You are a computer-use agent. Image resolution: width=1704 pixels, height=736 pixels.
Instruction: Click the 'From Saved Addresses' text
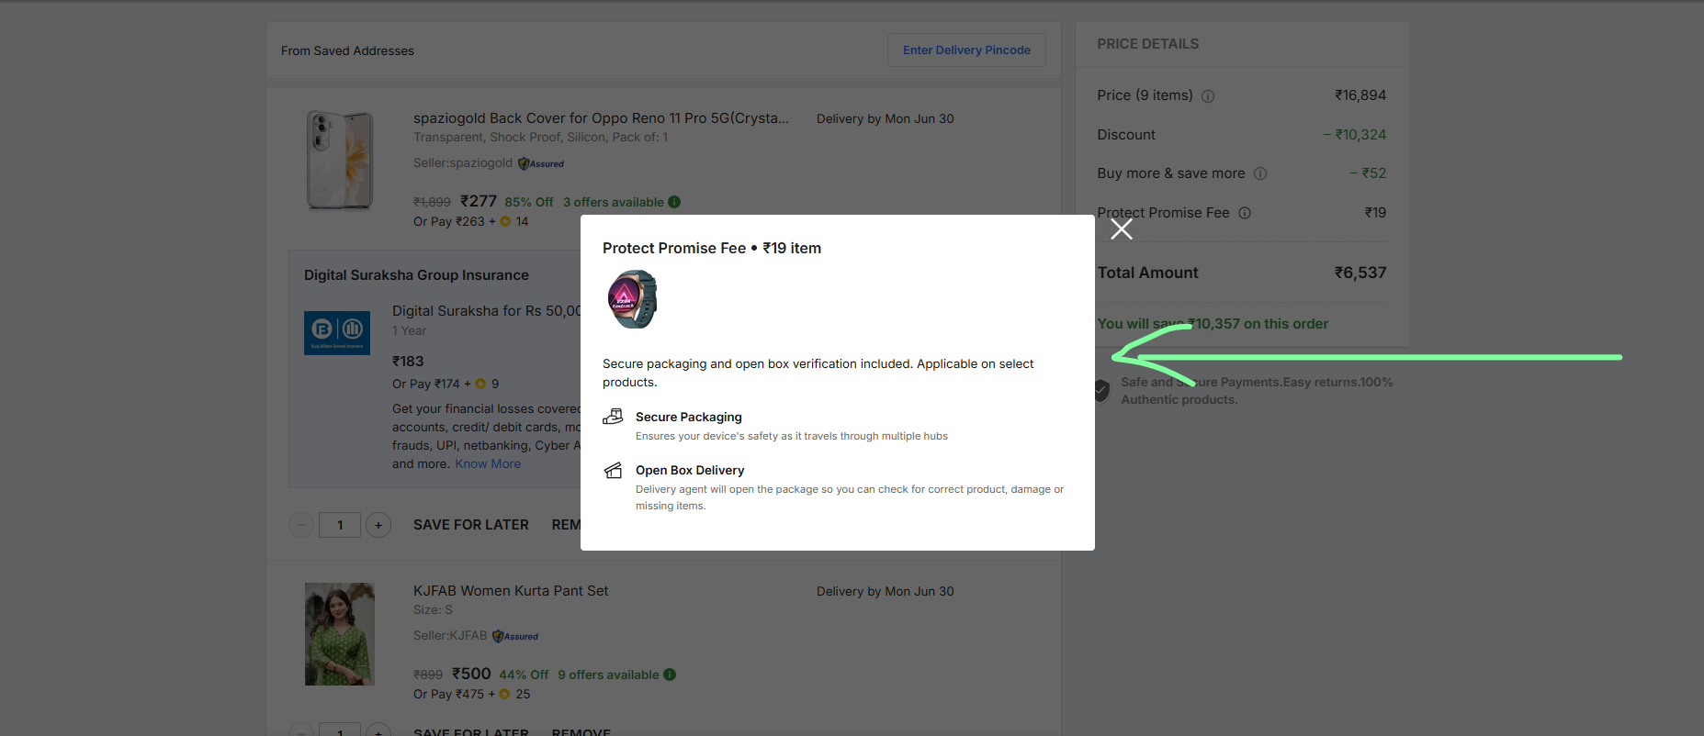tap(347, 50)
